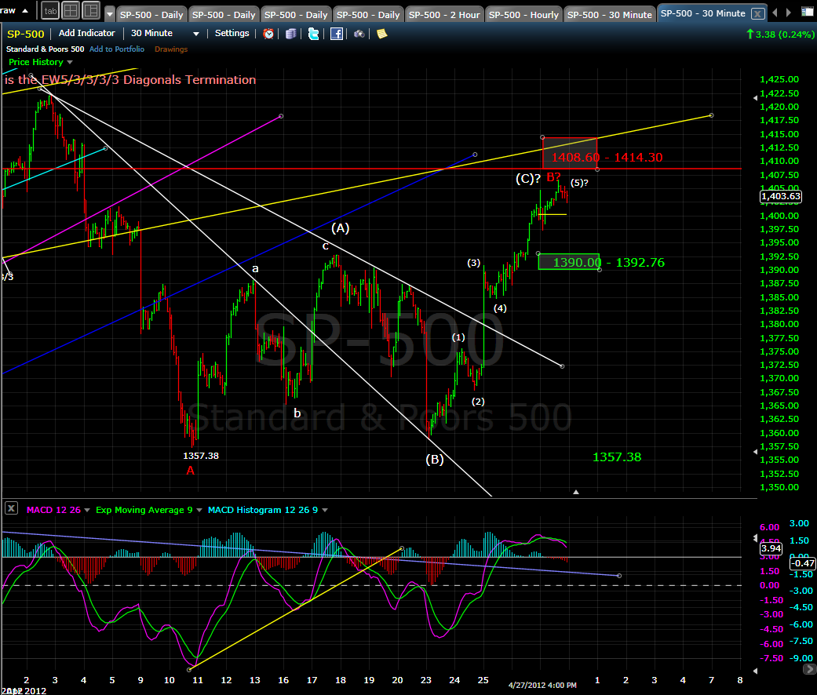This screenshot has height=695, width=817.
Task: Click MACD scale marker arrow below -7.50
Action: click(755, 671)
